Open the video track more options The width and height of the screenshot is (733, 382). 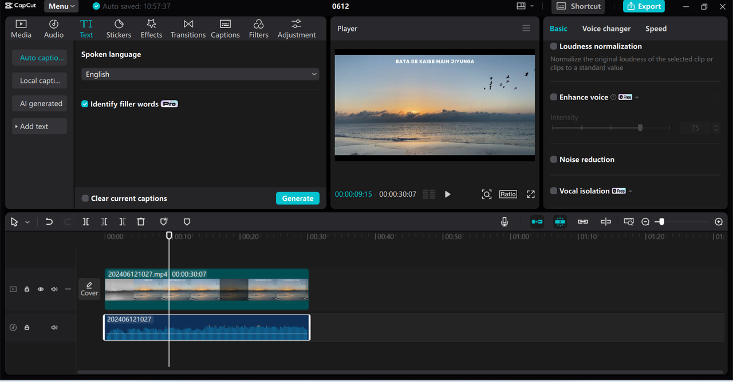coord(68,289)
